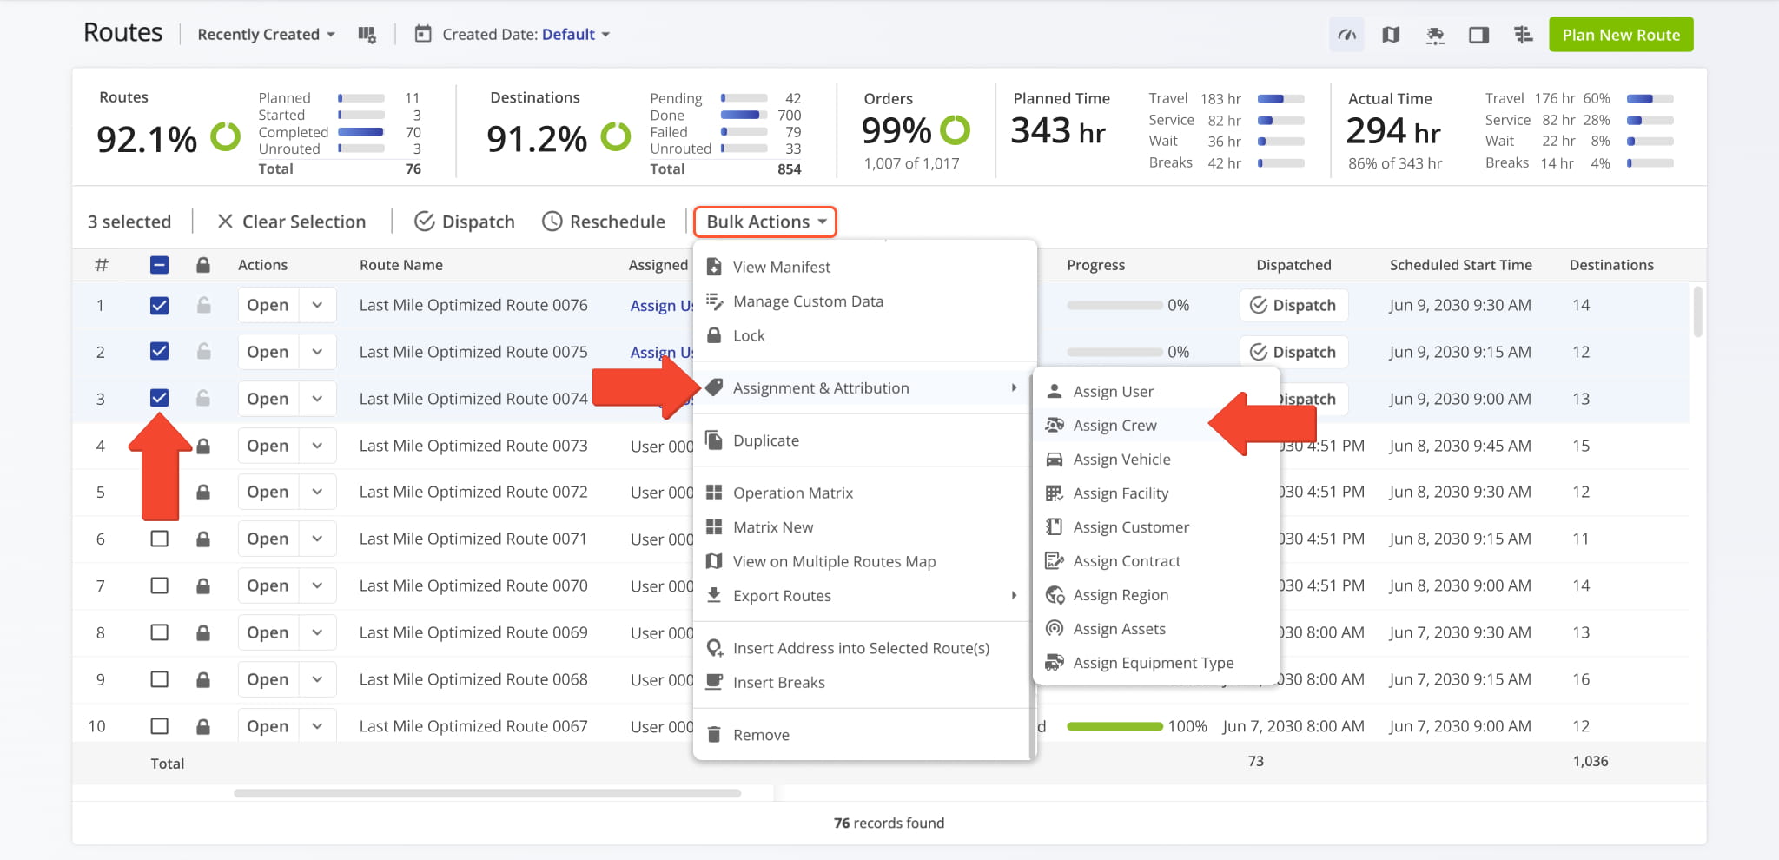Screen dimensions: 1779x860
Task: Click the Duplicate copy icon
Action: point(714,440)
